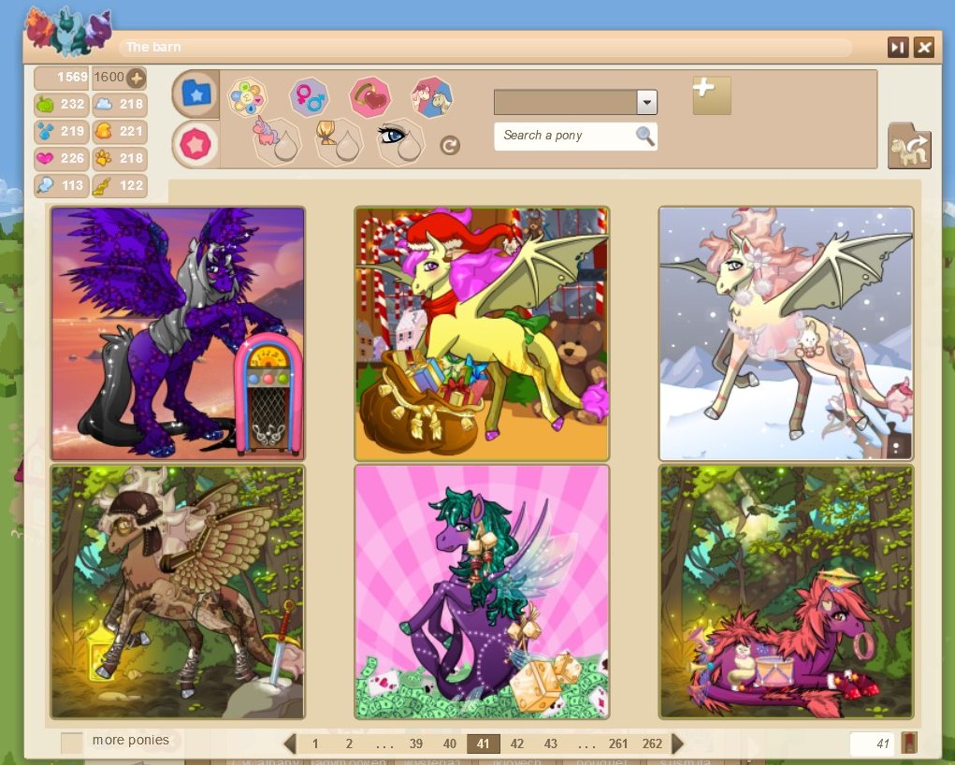The image size is (955, 765).
Task: Open the purple winged pony with jukebox
Action: click(x=178, y=334)
